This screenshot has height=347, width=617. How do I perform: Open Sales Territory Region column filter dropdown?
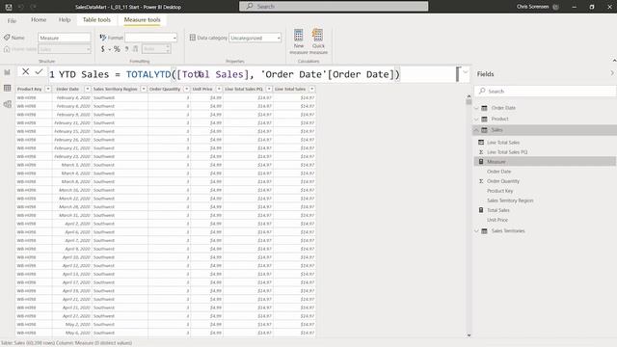coord(144,89)
